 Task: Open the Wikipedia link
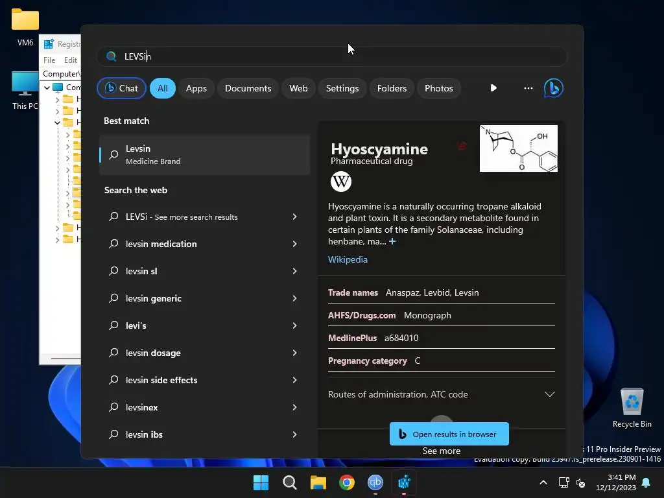348,259
